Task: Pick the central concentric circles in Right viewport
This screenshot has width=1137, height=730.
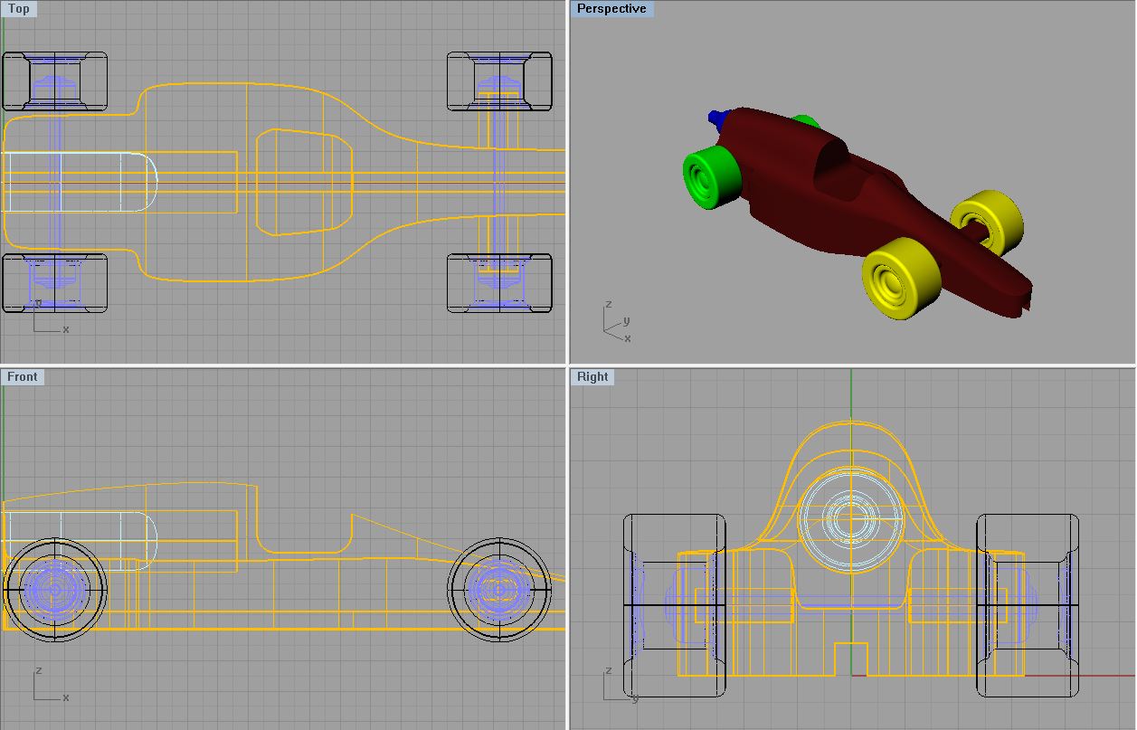Action: pos(850,520)
